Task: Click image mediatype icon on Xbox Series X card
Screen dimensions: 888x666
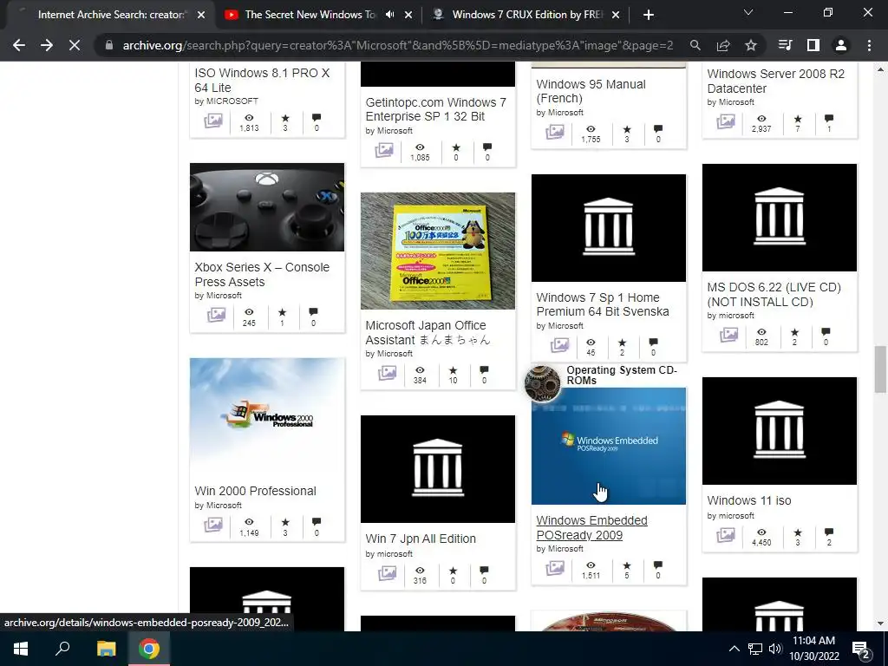Action: pos(216,315)
